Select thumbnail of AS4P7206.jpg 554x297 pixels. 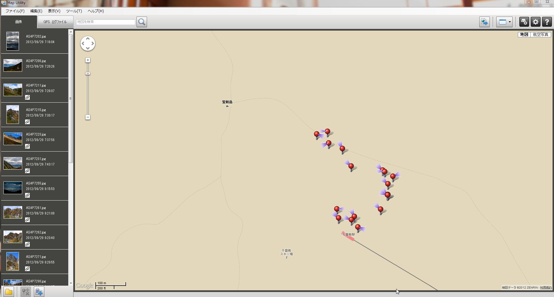13,66
